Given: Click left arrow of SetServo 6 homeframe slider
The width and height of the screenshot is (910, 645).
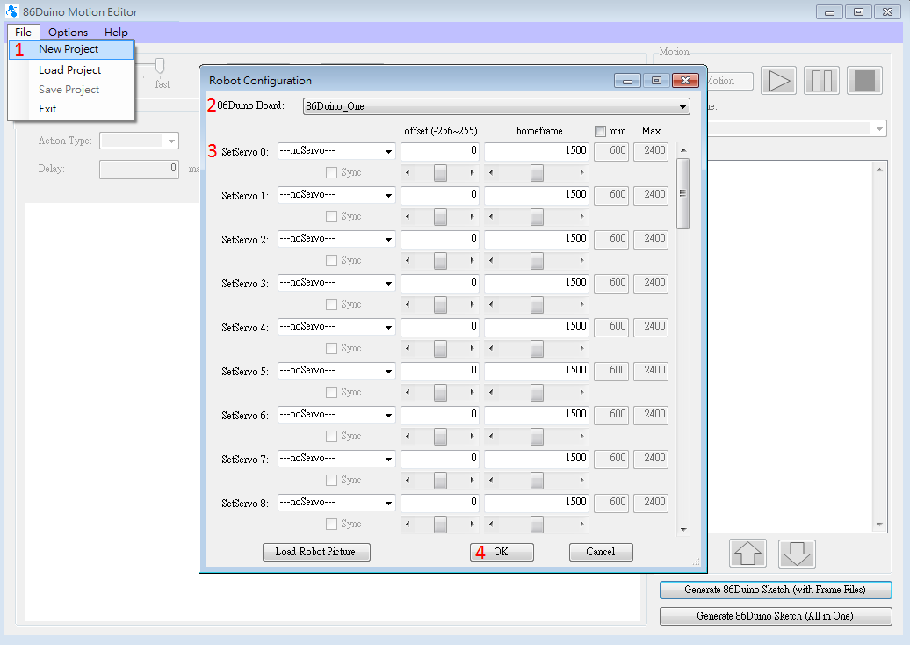Looking at the screenshot, I should (491, 436).
